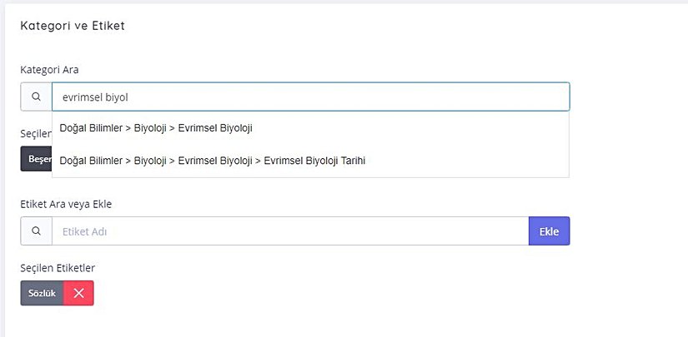Click the typed text 'evrimsel biyol'
This screenshot has width=688, height=337.
[95, 97]
